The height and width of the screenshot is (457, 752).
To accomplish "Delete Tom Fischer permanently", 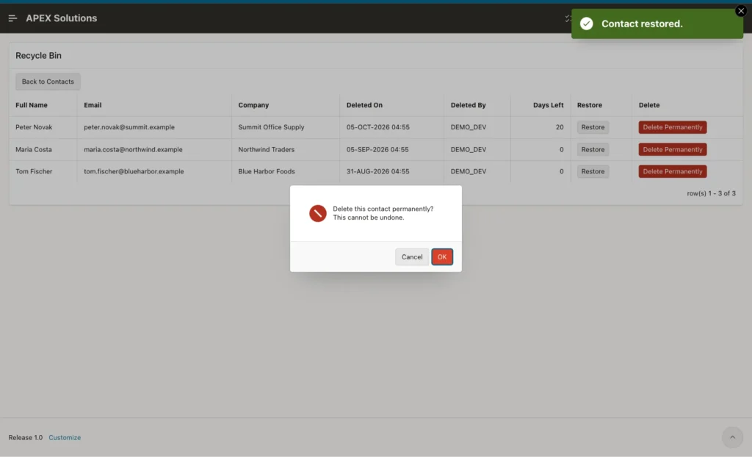I will [673, 171].
